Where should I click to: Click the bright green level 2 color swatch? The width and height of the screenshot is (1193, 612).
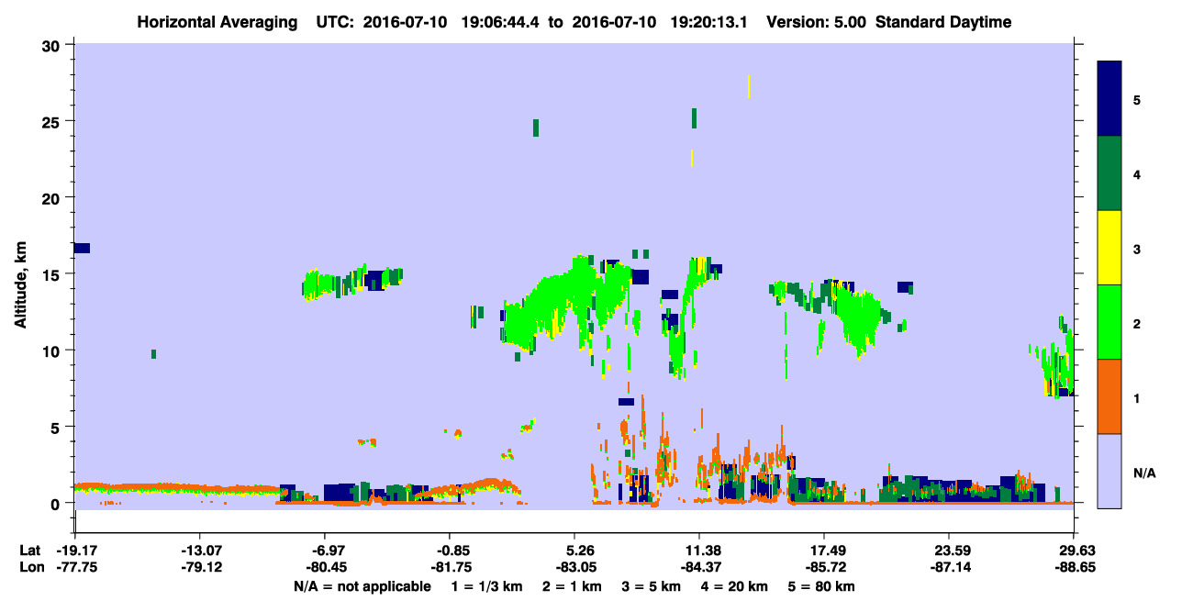coord(1109,322)
